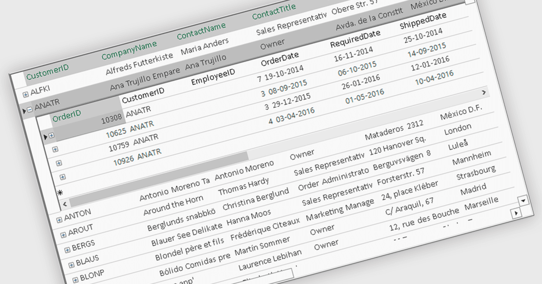Sort nested grid by RequiredDate header
Viewport: 542px width, 284px height.
point(355,39)
